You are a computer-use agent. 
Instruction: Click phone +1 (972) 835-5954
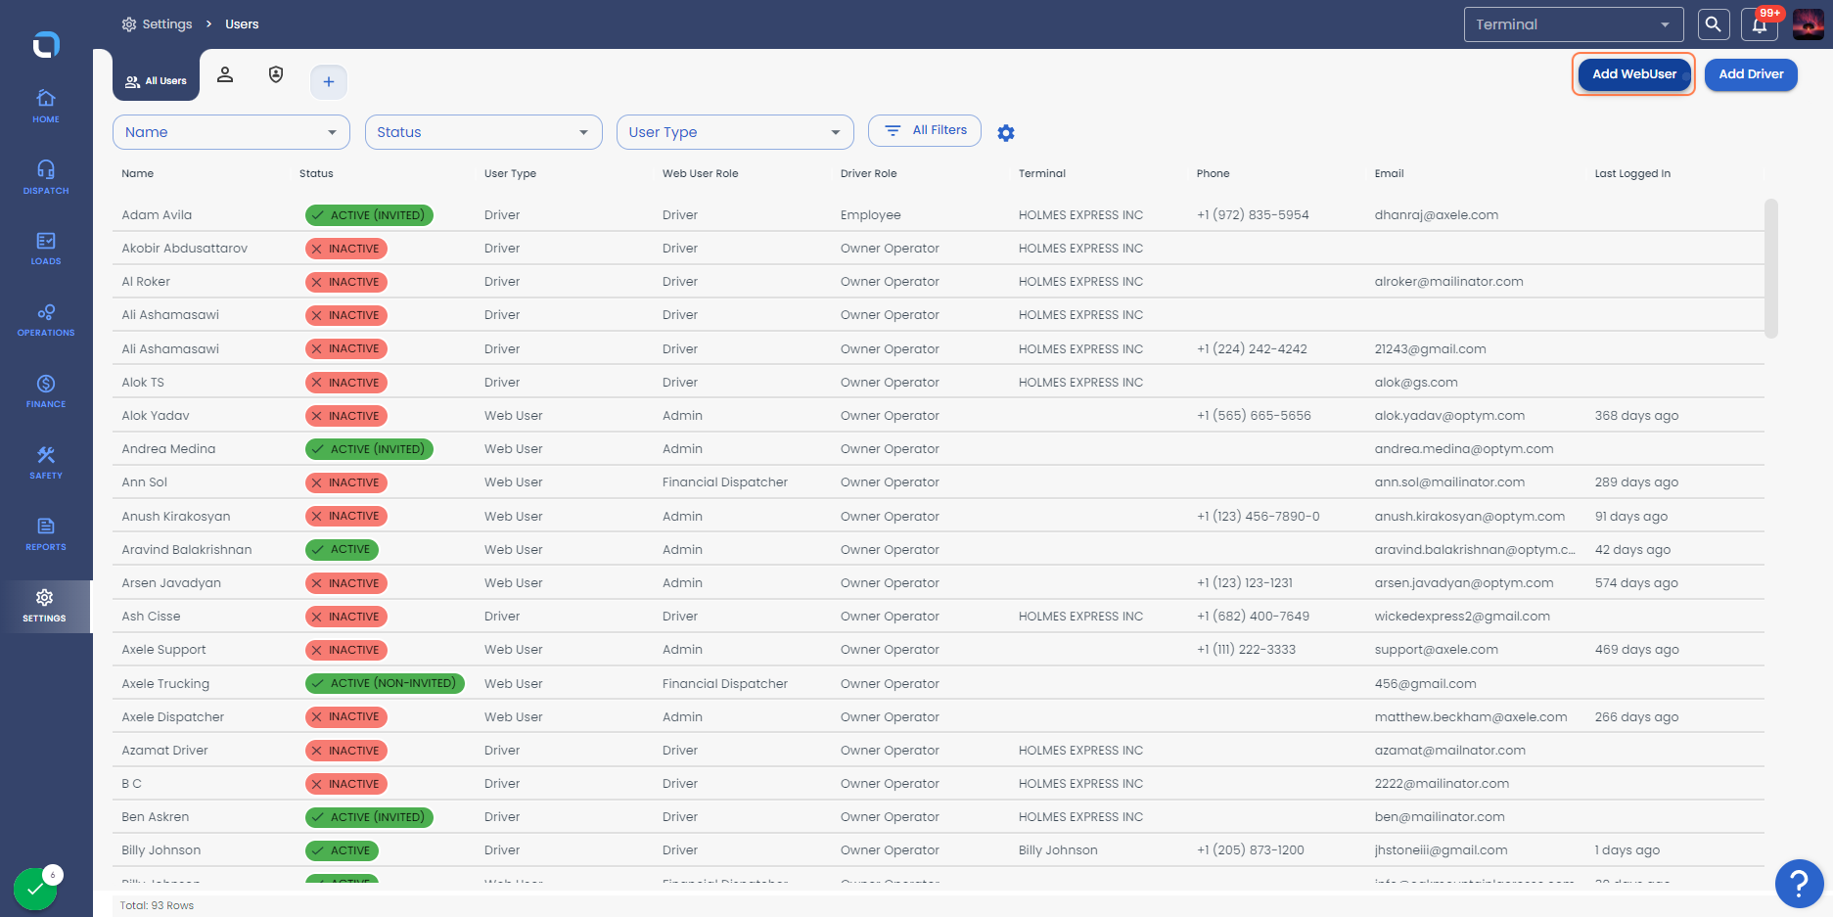pyautogui.click(x=1253, y=215)
